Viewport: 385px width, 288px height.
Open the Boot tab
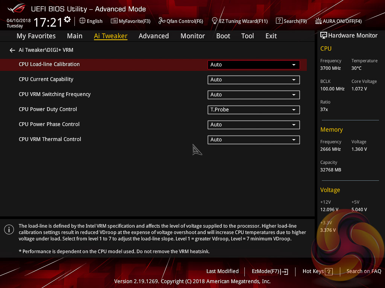[x=223, y=36]
